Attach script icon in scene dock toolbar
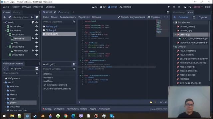 37,17
